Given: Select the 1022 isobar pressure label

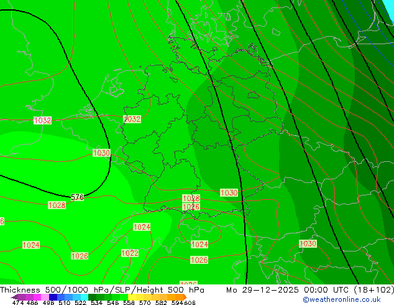Looking at the screenshot, I should 130,253.
